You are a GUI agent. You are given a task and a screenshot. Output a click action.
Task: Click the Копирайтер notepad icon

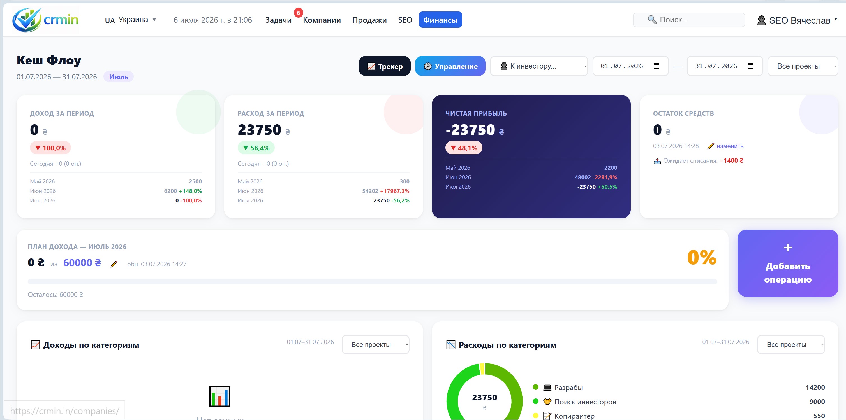point(547,416)
